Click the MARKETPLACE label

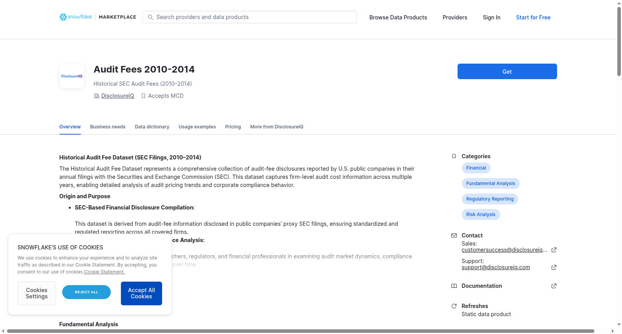(x=117, y=17)
